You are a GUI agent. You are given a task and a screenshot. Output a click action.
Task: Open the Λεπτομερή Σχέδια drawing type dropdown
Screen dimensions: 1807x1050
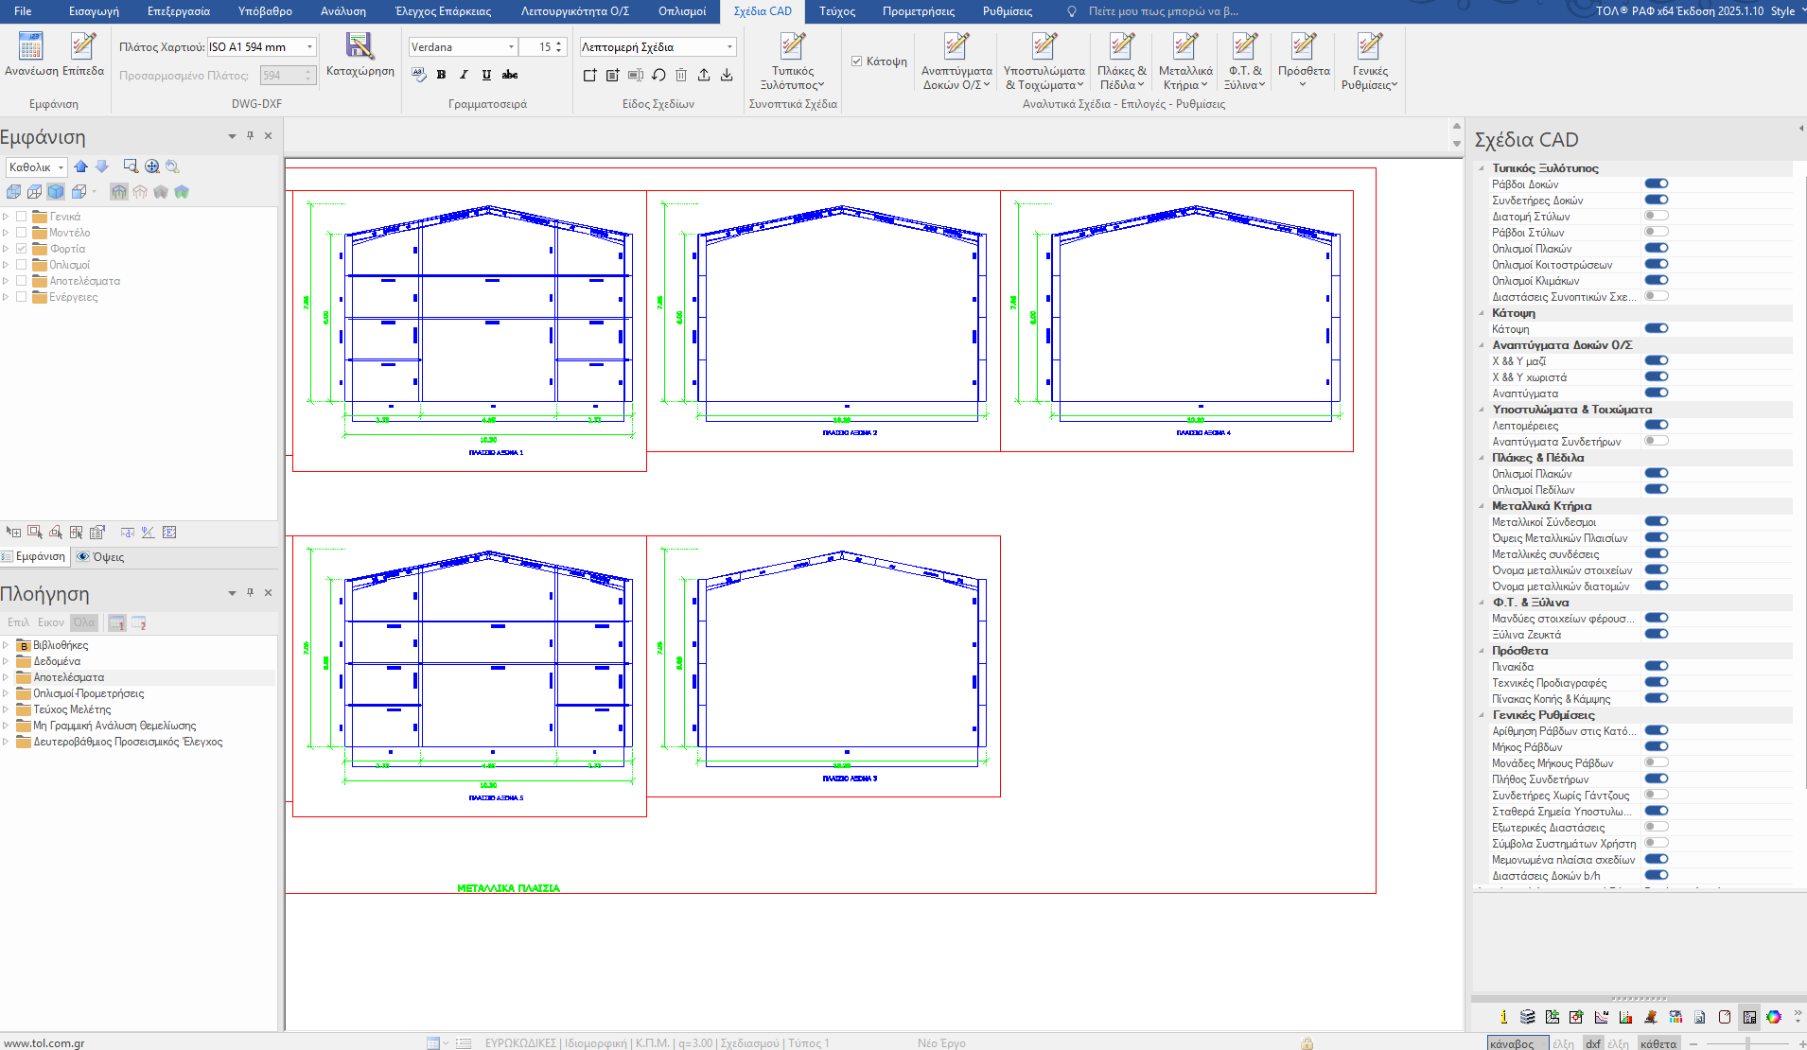point(729,47)
